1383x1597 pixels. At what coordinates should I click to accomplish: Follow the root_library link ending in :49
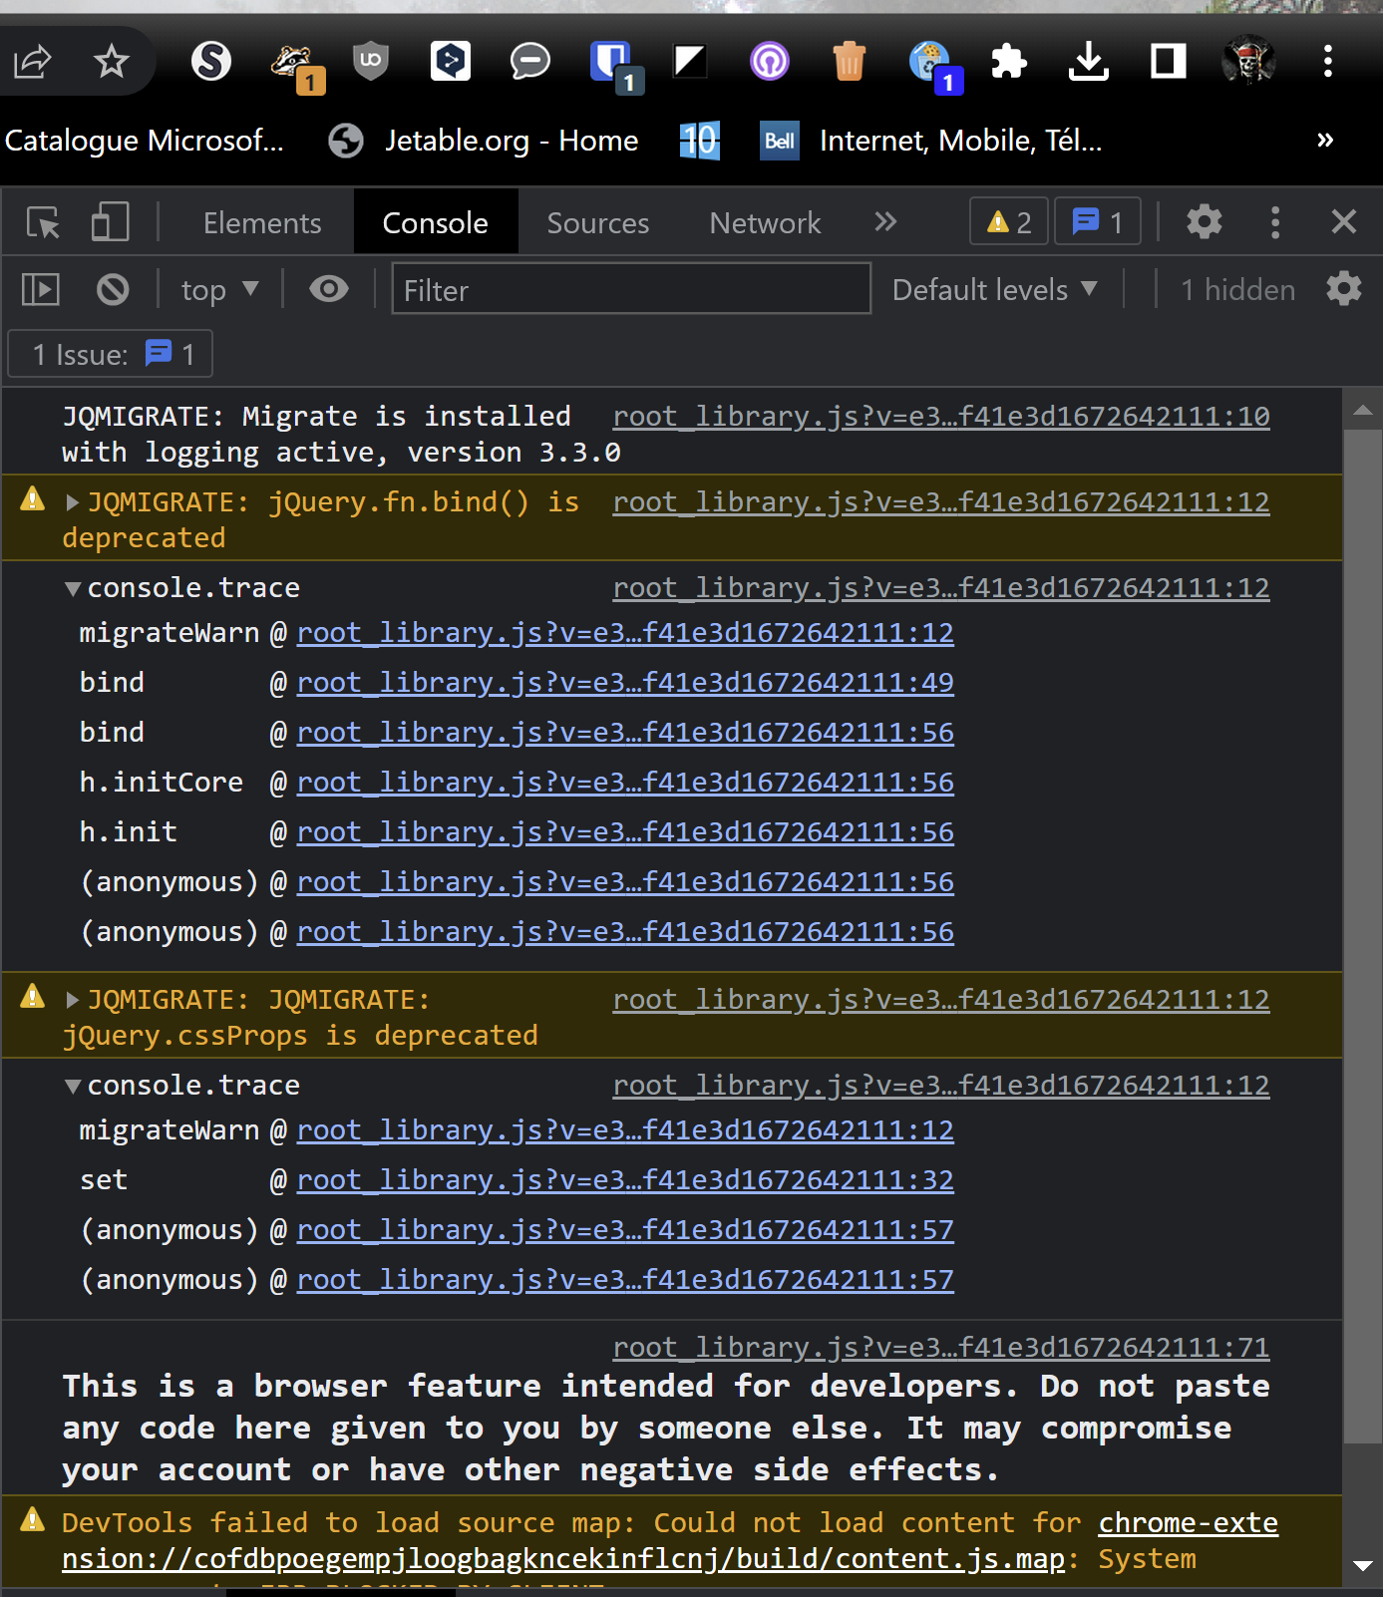pos(625,683)
